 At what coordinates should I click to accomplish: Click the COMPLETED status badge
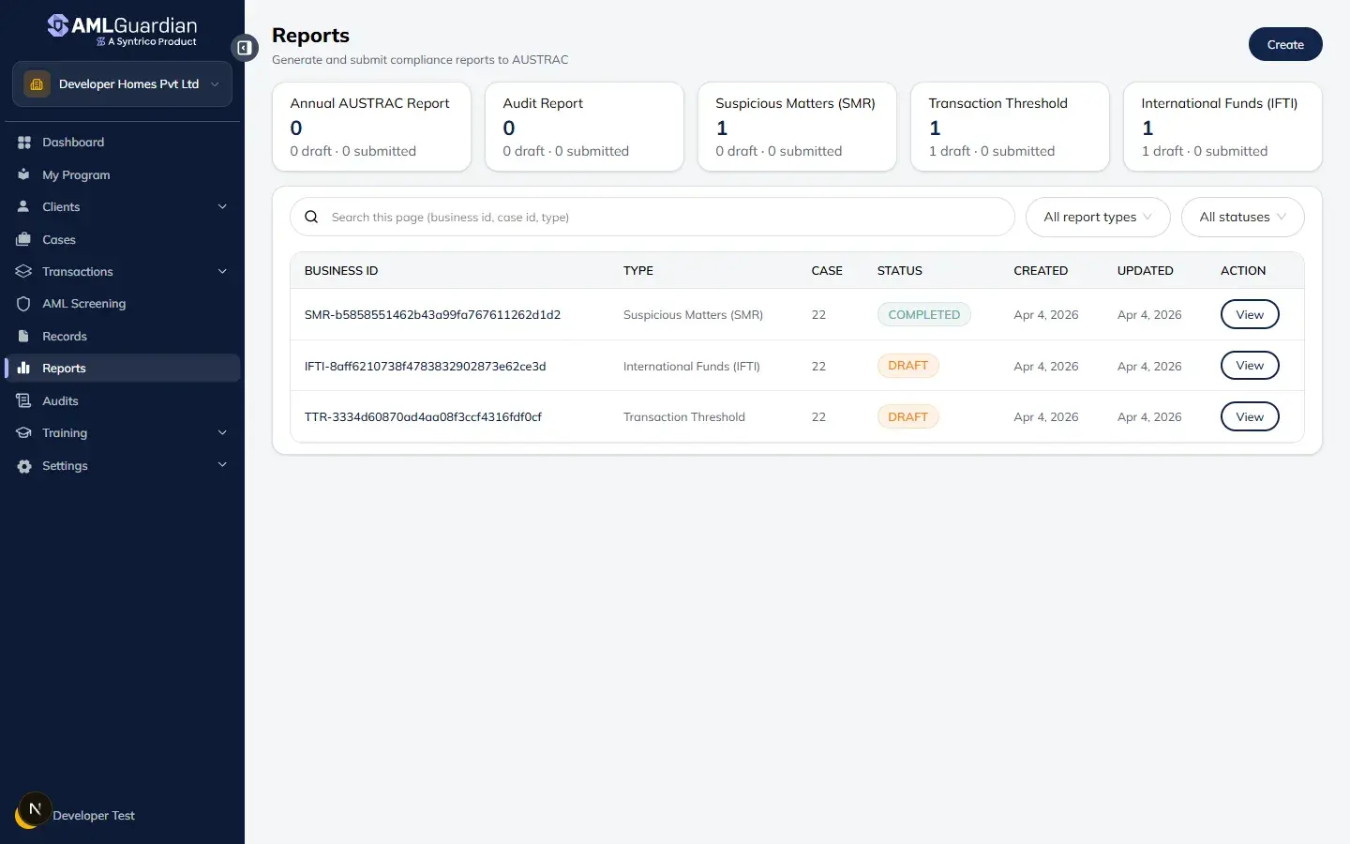pyautogui.click(x=923, y=314)
